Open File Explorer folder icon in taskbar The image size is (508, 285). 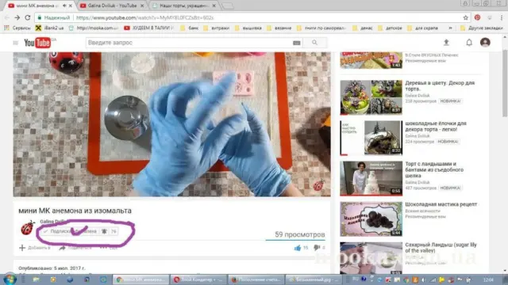click(36, 279)
